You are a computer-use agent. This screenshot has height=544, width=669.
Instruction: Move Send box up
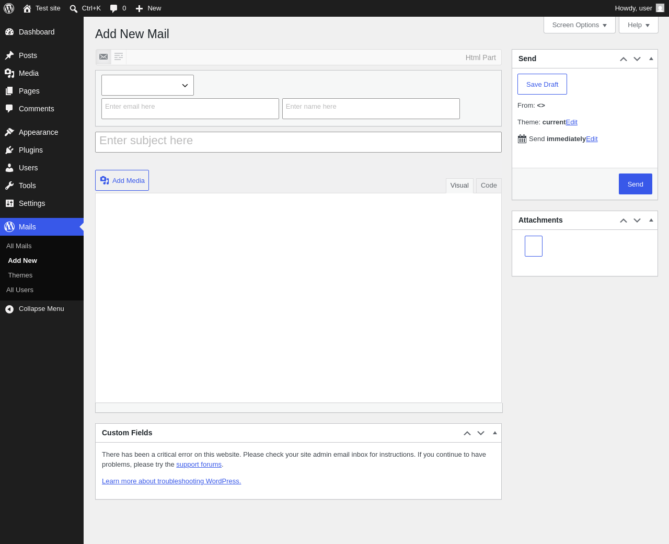624,59
